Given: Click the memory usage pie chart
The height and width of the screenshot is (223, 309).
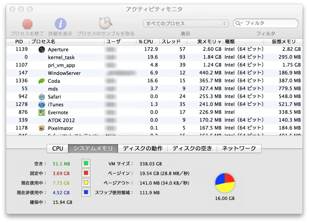Looking at the screenshot, I should [225, 183].
